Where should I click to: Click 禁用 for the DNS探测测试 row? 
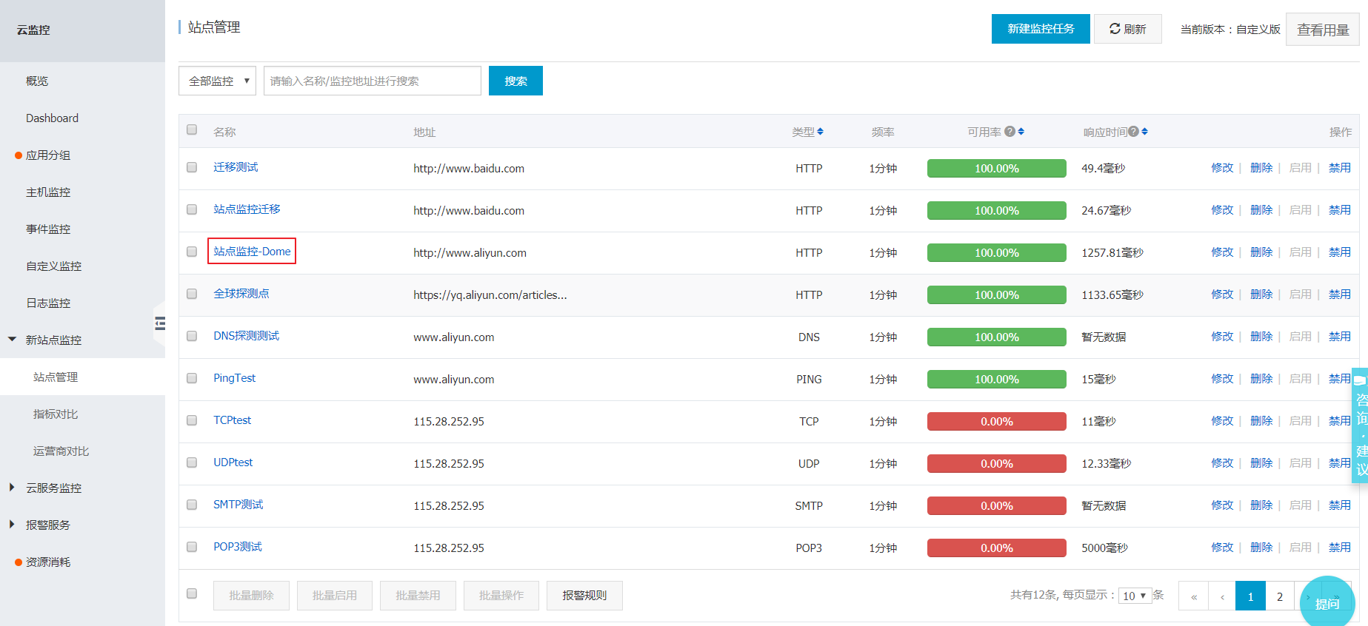[1339, 337]
